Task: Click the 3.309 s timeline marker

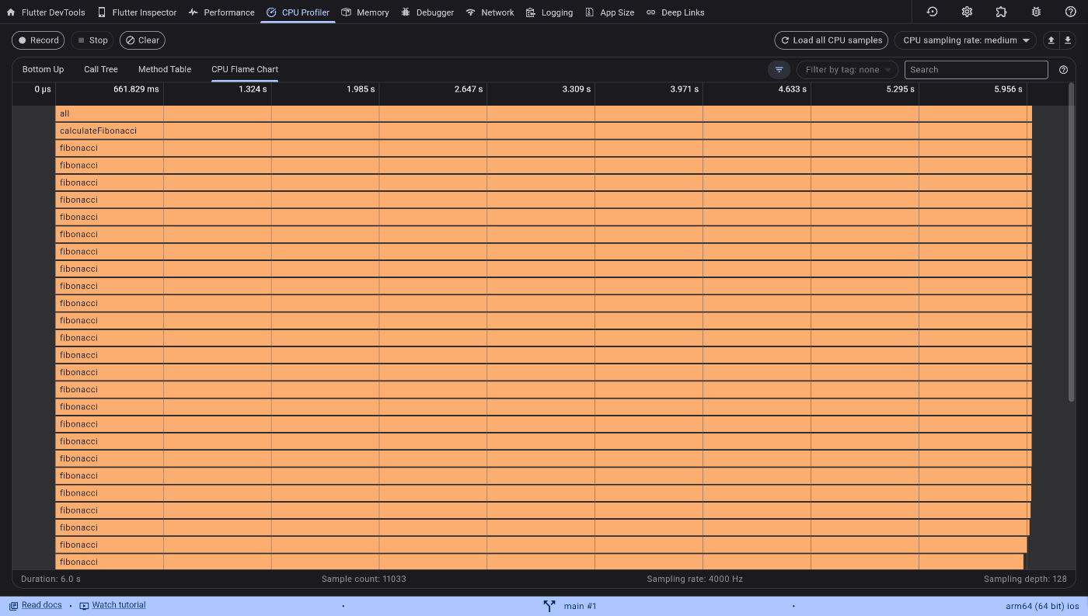Action: coord(576,89)
